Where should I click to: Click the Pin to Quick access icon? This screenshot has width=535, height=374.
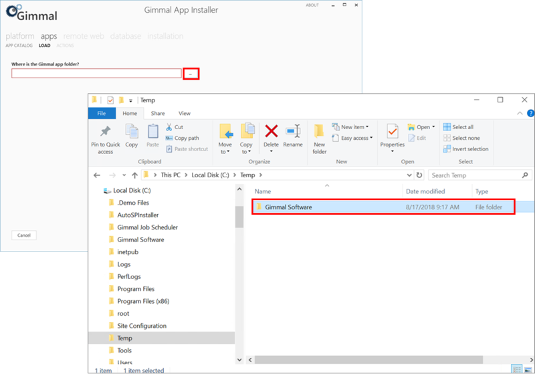click(105, 132)
